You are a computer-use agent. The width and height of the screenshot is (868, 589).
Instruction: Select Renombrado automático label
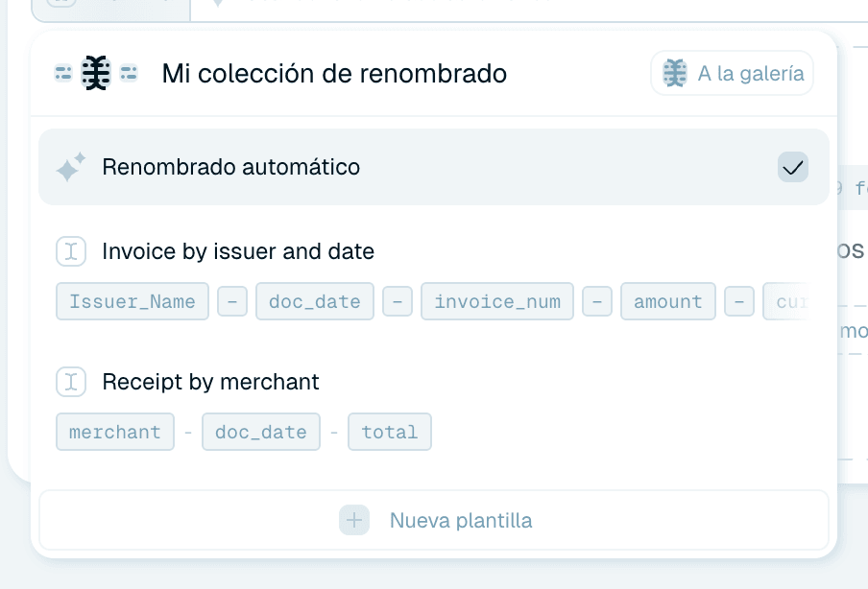[230, 167]
